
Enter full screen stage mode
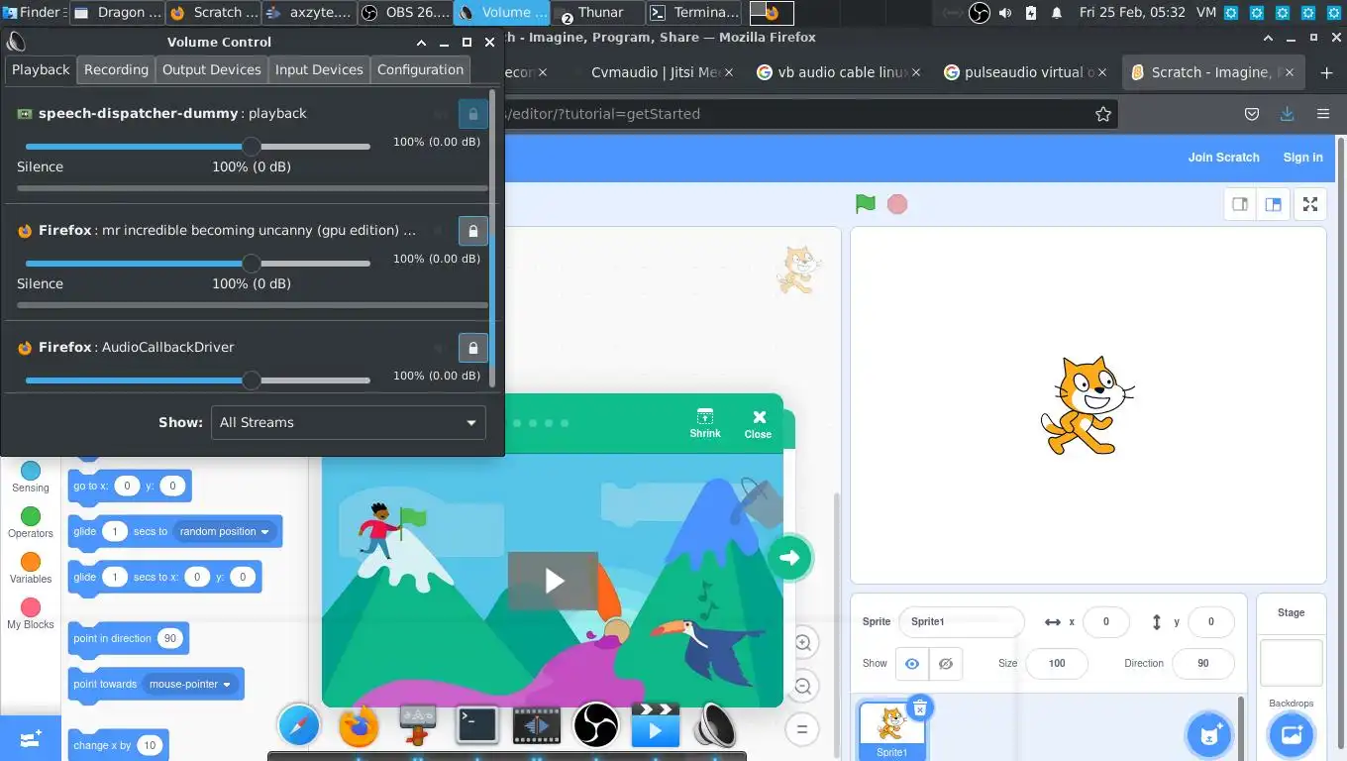click(x=1310, y=204)
